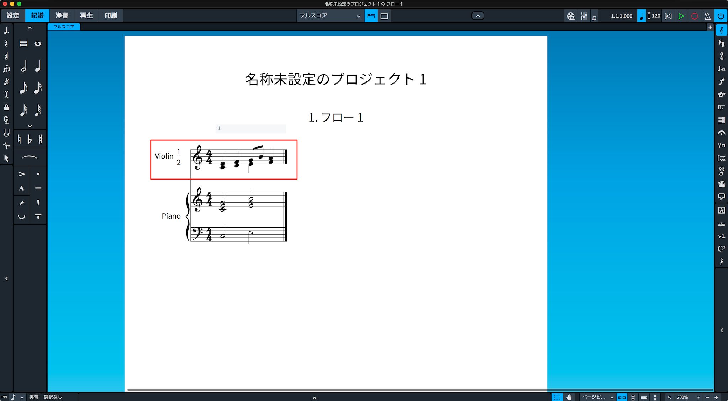Toggle the dotted notes tool
The height and width of the screenshot is (401, 728).
[6, 31]
